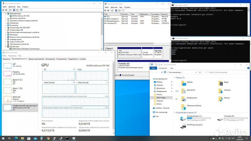Viewport: 251px width, 141px height.
Task: Select Viber Images in Explorer sidebar
Action: tap(161, 98)
